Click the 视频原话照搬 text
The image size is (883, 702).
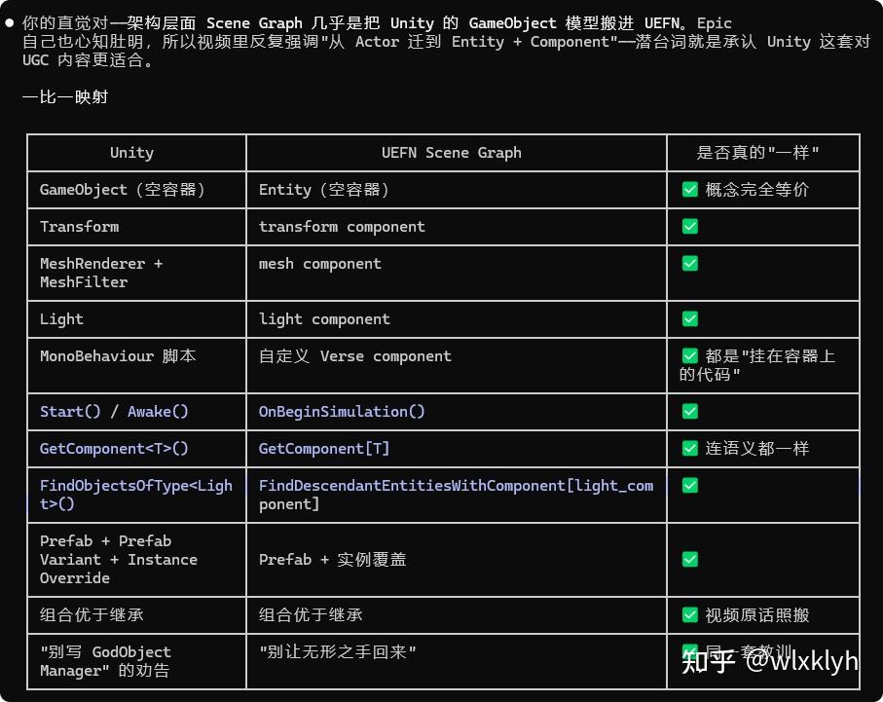[x=756, y=614]
